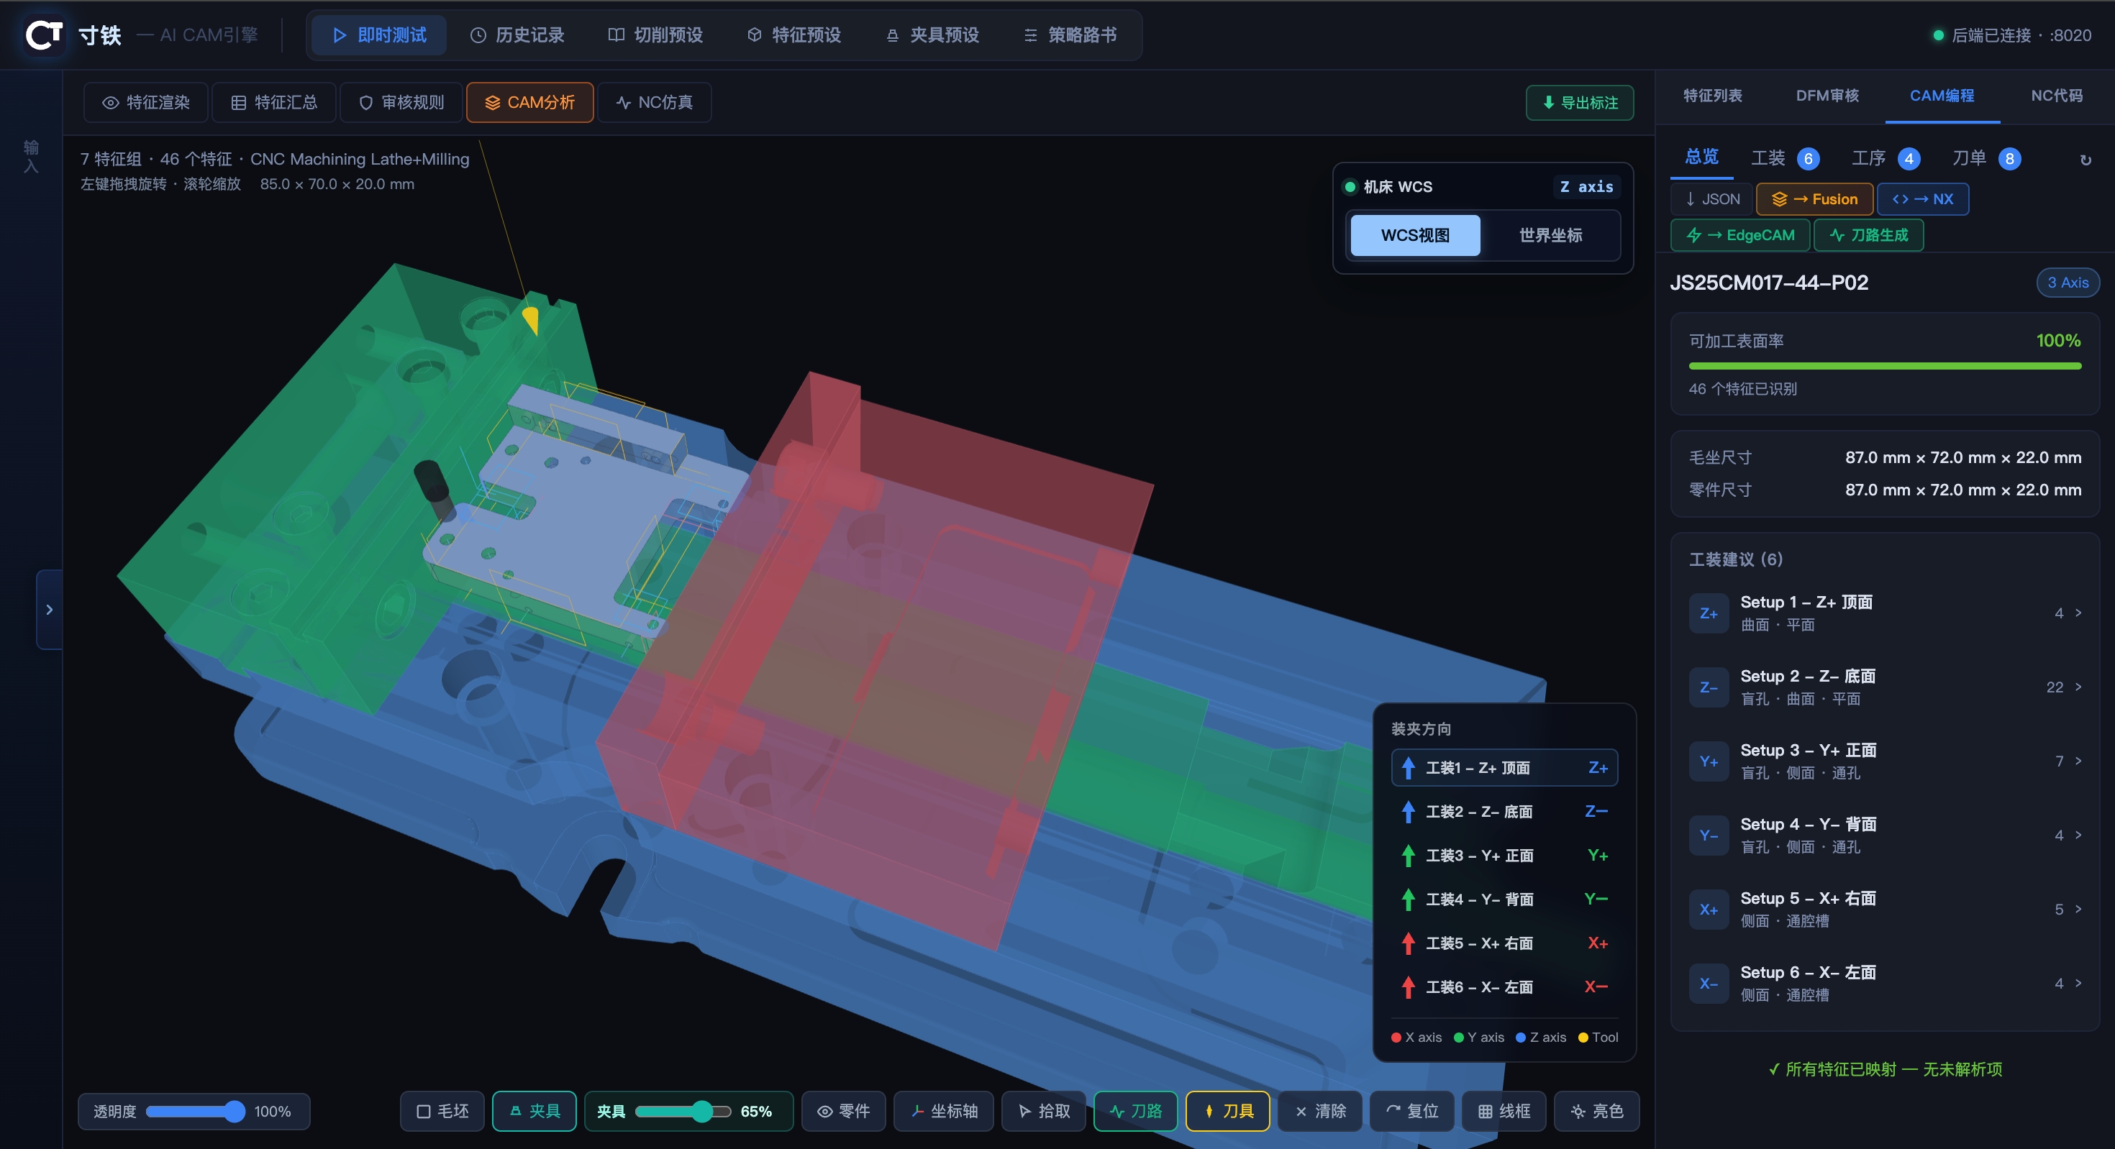Viewport: 2115px width, 1149px height.
Task: Open 审核规则 shield view
Action: tap(401, 103)
